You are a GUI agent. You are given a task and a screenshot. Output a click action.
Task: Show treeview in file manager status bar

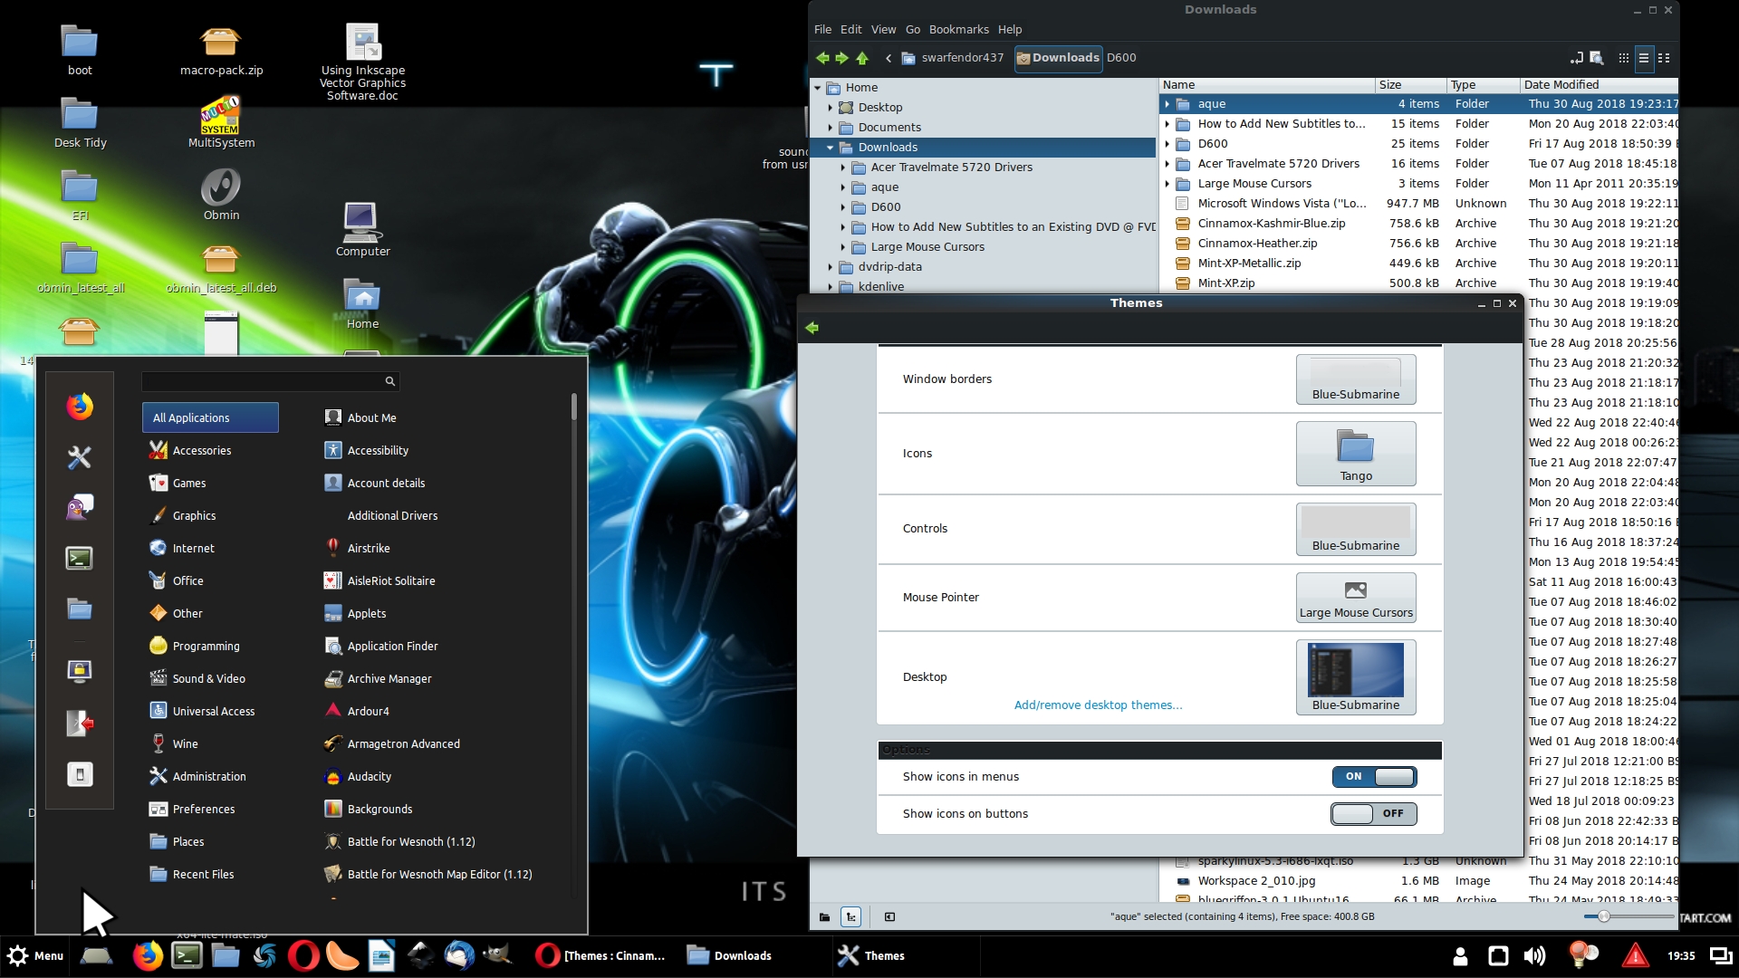(x=850, y=917)
